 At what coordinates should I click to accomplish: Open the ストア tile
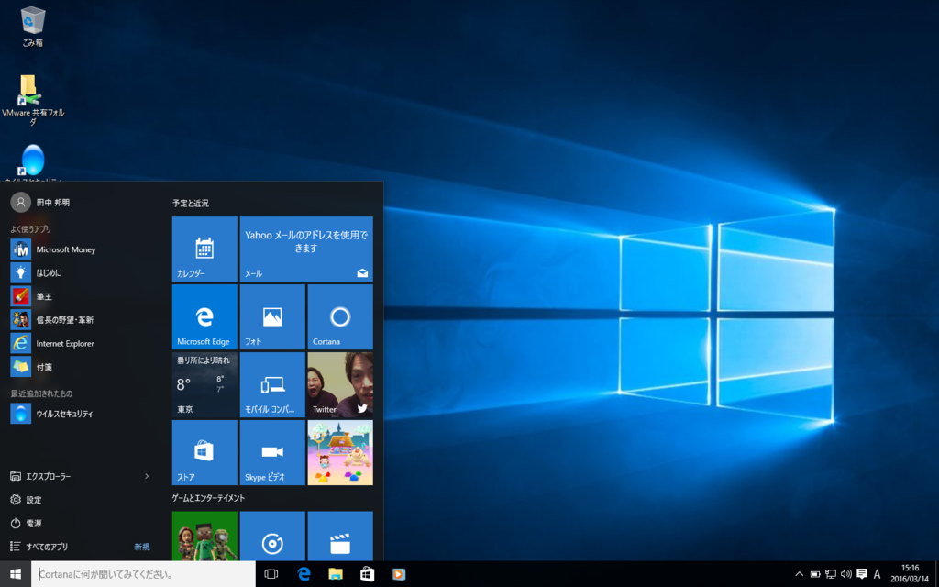tap(204, 452)
